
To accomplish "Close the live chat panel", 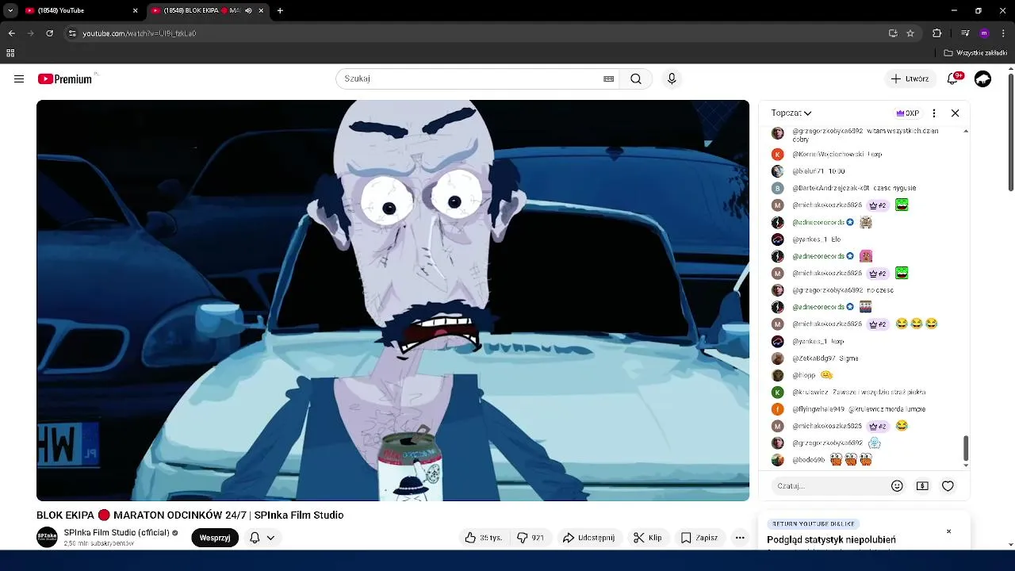I will (955, 113).
